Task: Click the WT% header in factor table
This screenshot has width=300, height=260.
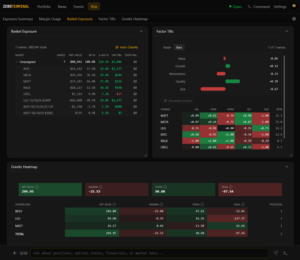Action: point(279,109)
